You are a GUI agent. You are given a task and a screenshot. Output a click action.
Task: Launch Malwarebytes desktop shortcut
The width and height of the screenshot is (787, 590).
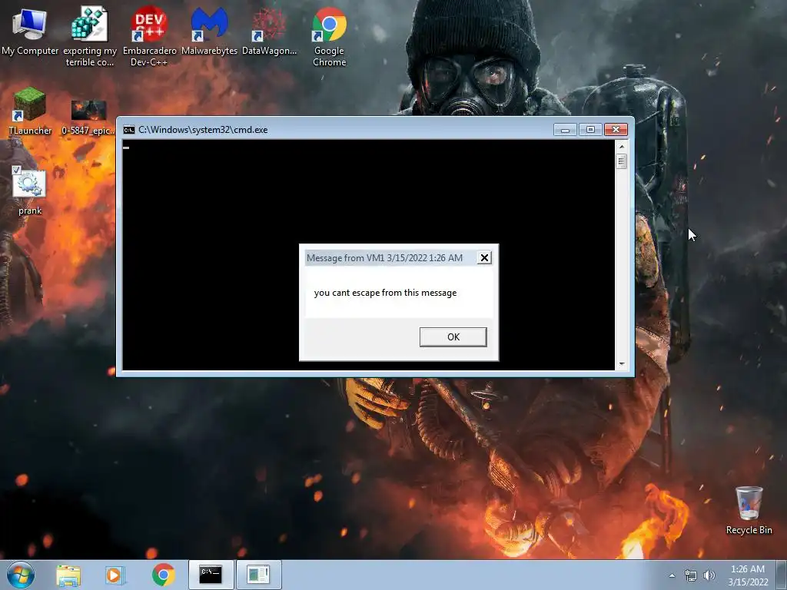209,32
